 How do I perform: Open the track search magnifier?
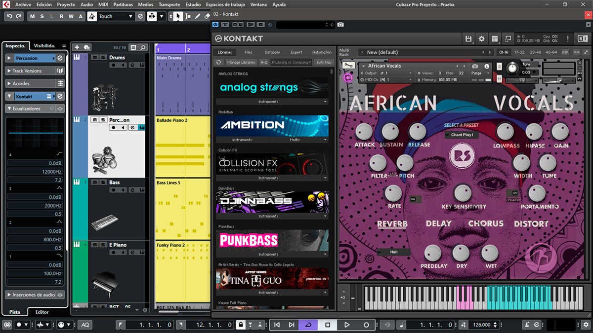click(143, 47)
